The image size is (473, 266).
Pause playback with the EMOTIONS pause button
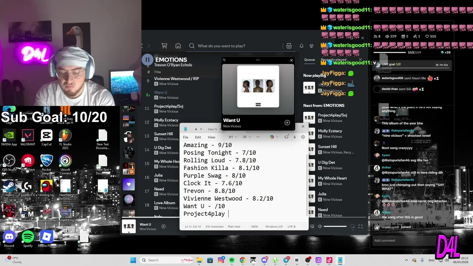click(x=147, y=59)
